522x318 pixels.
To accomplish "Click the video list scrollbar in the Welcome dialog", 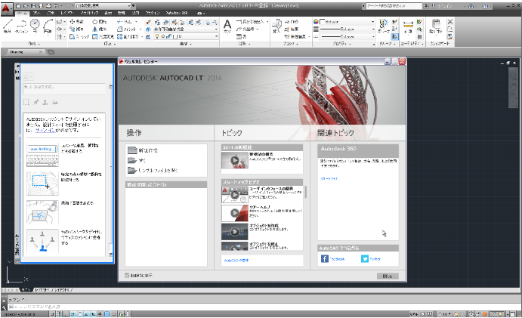I will (x=306, y=192).
